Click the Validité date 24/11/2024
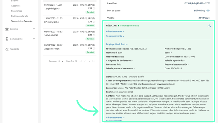218x123 pixels. [204, 18]
